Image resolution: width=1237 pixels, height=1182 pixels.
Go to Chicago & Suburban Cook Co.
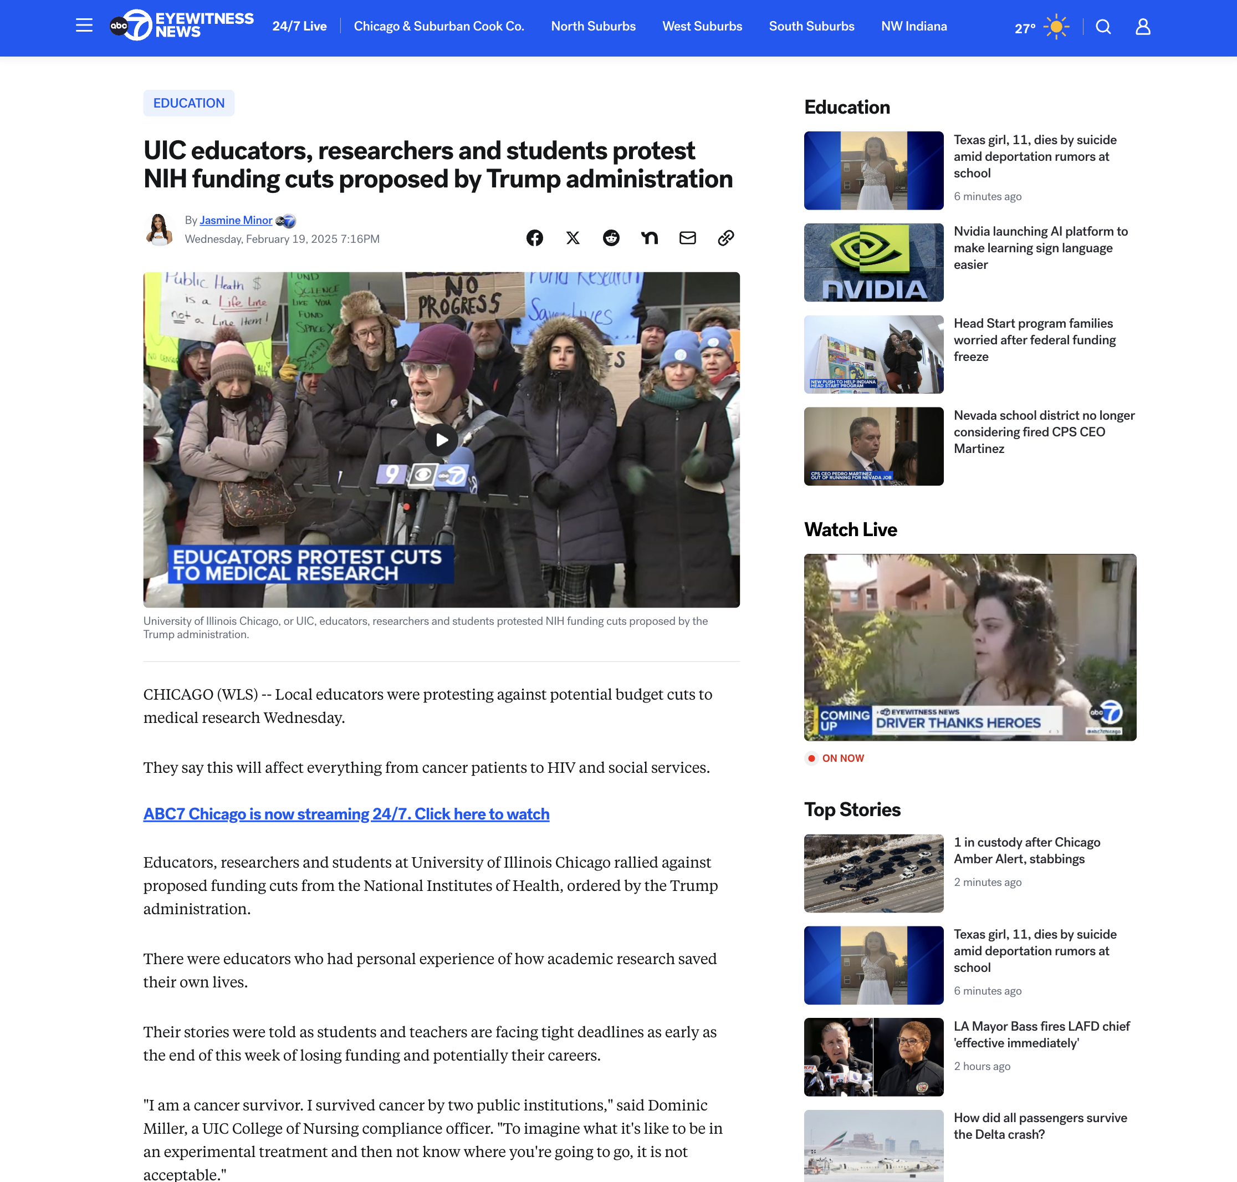click(439, 27)
